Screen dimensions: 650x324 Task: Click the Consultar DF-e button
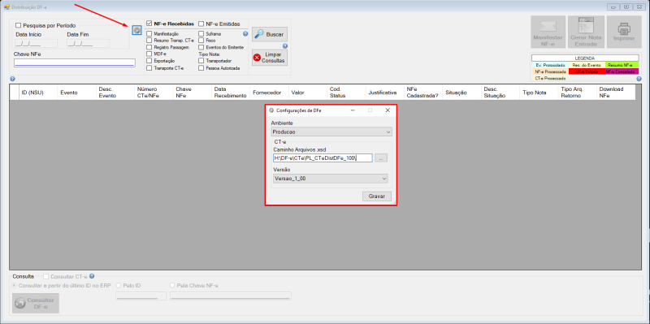tap(36, 303)
